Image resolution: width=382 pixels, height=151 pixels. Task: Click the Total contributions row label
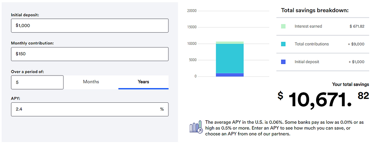tap(311, 44)
